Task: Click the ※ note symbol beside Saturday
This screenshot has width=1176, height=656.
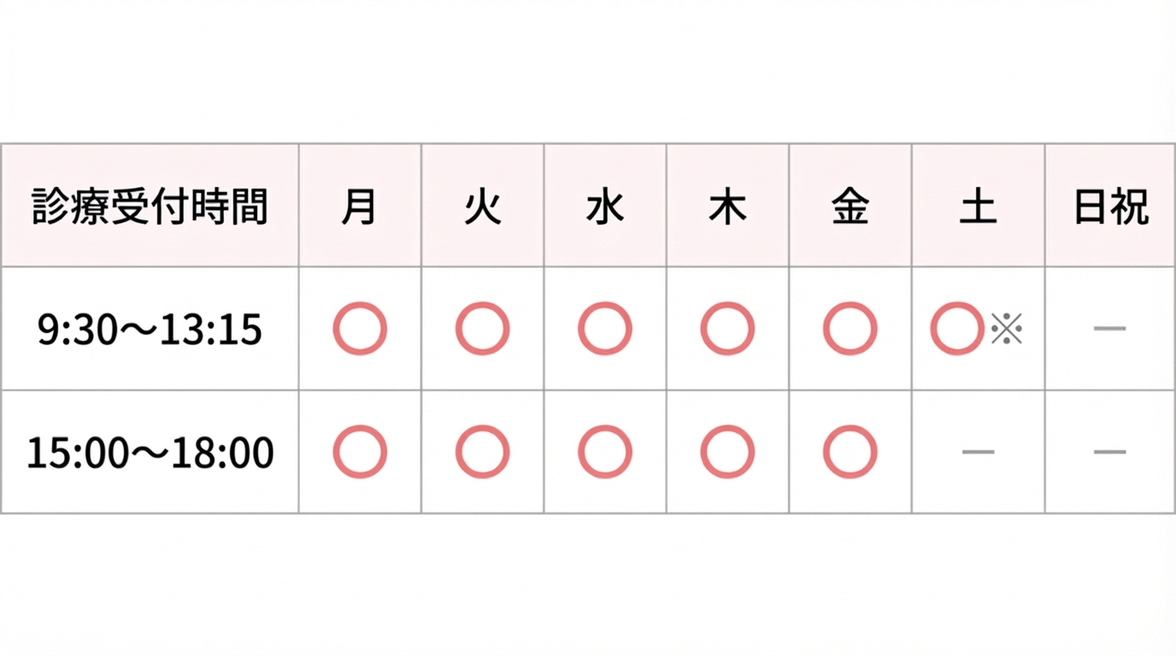Action: tap(1007, 329)
